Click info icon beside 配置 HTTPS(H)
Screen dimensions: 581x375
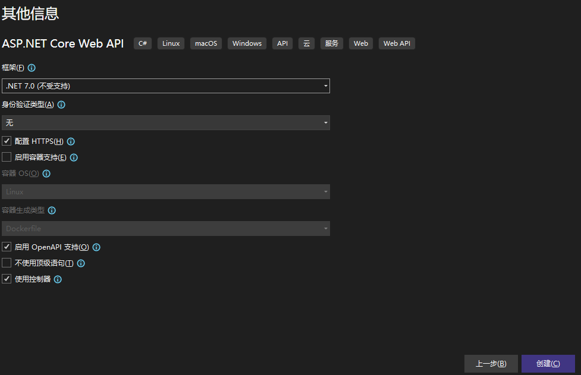click(x=71, y=141)
